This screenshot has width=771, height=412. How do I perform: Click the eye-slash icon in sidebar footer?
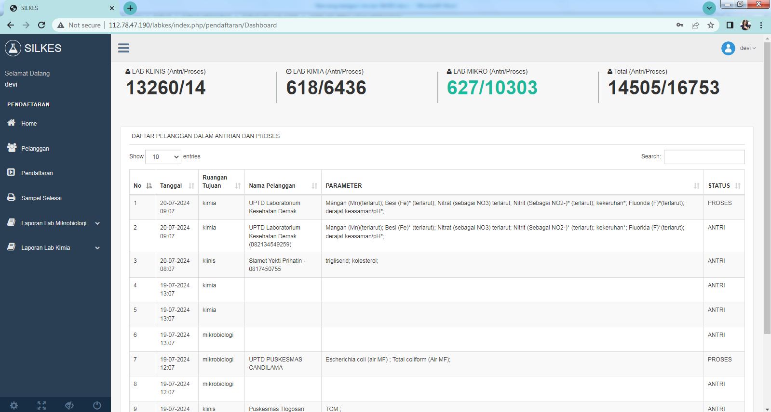click(x=69, y=405)
